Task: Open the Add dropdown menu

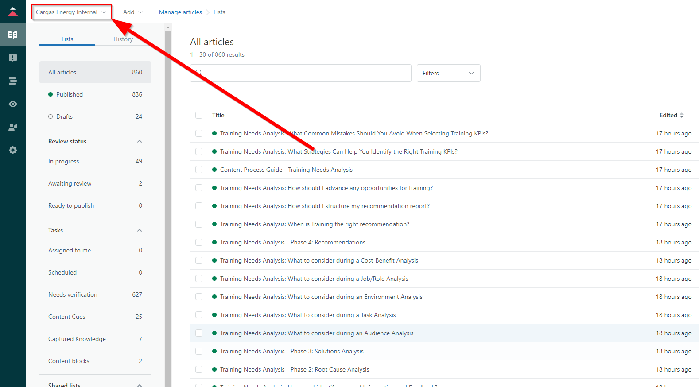Action: 132,12
